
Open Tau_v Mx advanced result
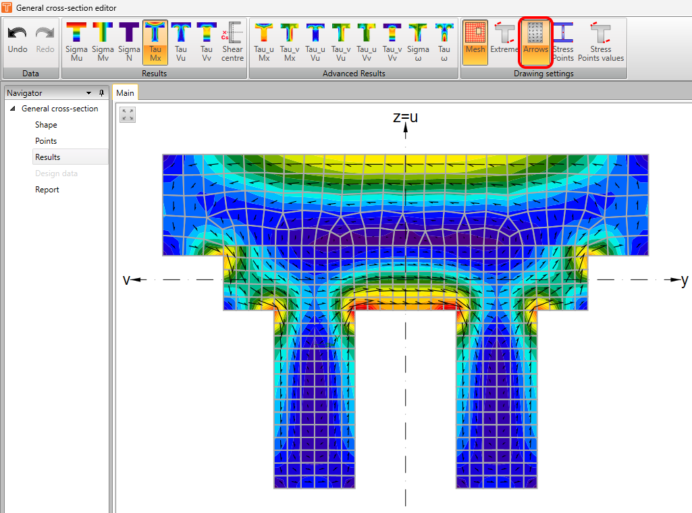(290, 41)
